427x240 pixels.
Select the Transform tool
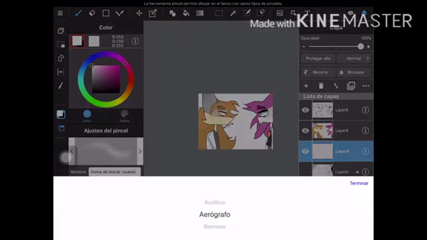point(152,13)
